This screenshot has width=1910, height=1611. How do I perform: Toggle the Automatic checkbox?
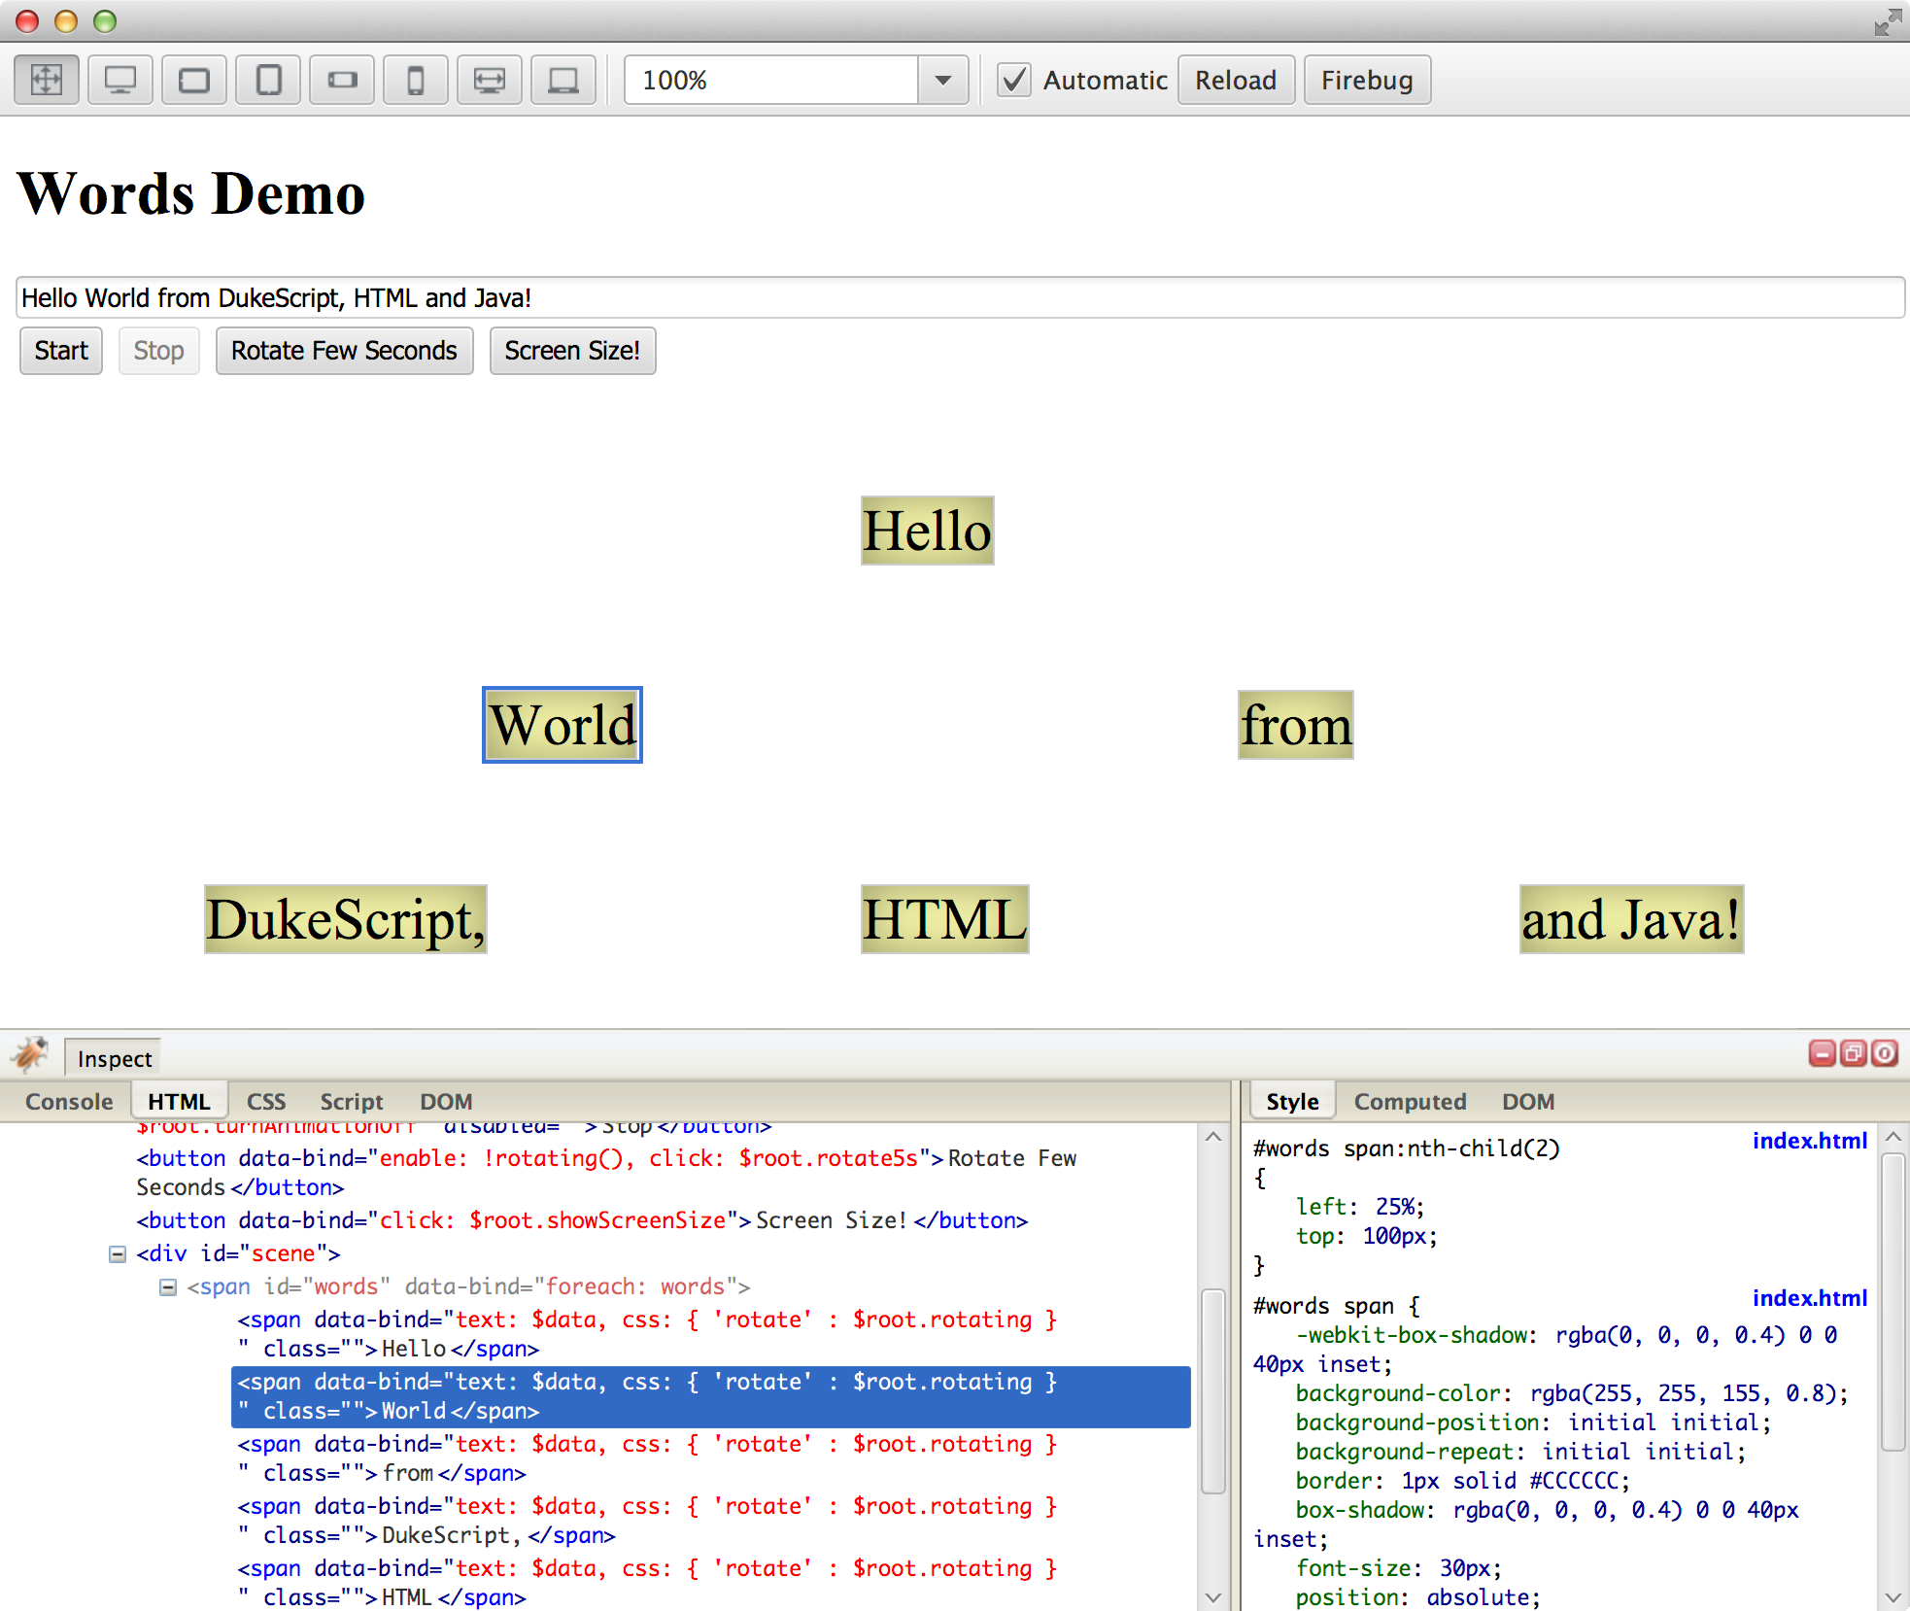[1014, 80]
